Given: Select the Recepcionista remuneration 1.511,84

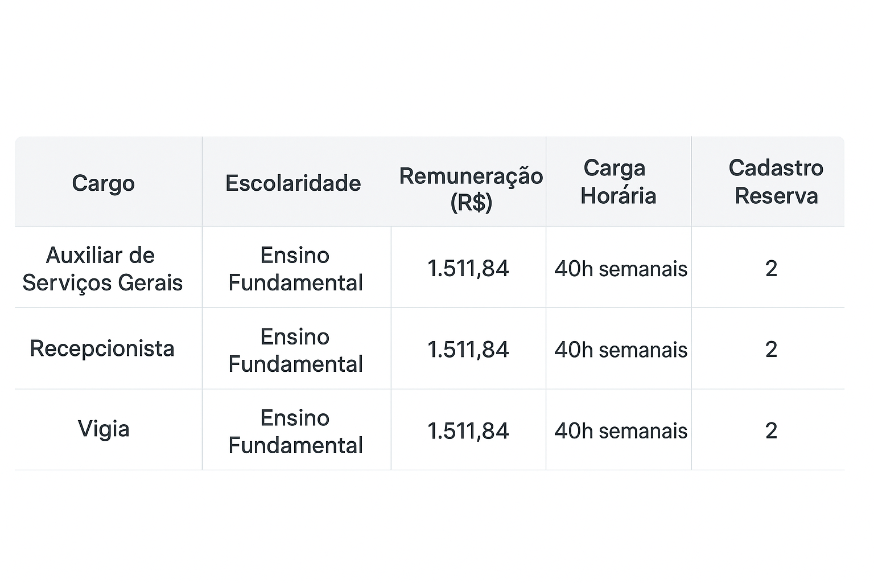Looking at the screenshot, I should point(468,350).
